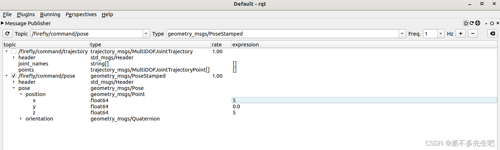Toggle the D dock widget icon
Viewport: 500px width, 150px height.
(x=466, y=23)
